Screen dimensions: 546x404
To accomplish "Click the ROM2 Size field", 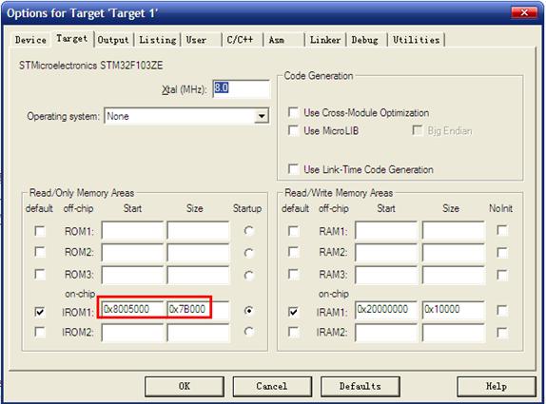I will pos(198,252).
